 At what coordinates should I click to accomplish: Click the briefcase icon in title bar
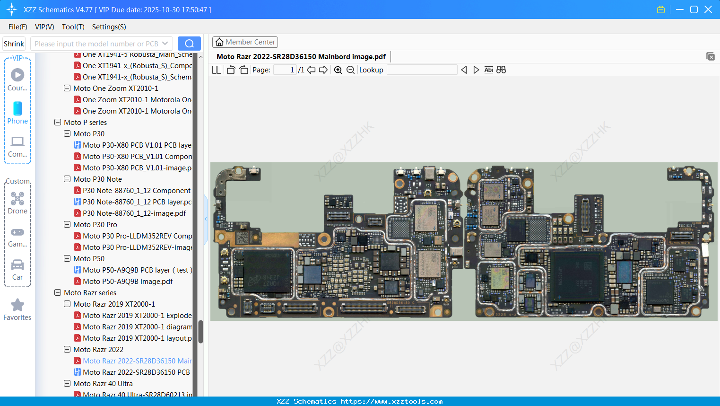coord(660,9)
